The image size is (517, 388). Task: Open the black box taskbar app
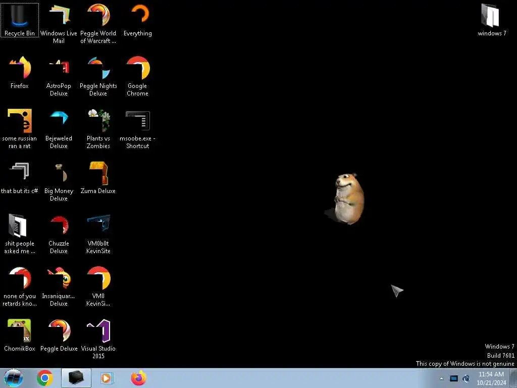(76, 378)
